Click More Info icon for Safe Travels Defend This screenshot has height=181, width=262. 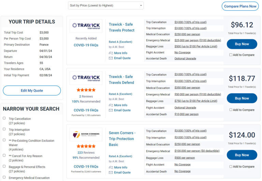111,105
